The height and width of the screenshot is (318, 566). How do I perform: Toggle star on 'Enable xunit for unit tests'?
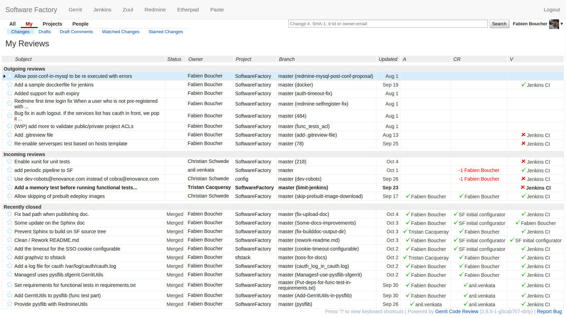(10, 161)
